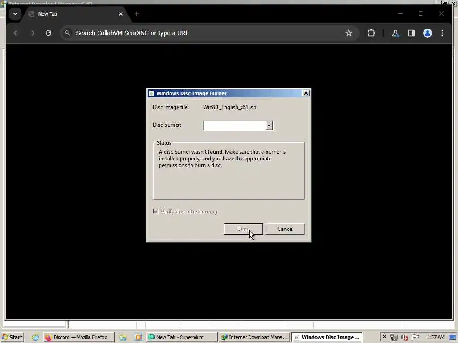Image resolution: width=458 pixels, height=343 pixels.
Task: Launch Internet Explorer from quick launch
Action: coord(36,337)
